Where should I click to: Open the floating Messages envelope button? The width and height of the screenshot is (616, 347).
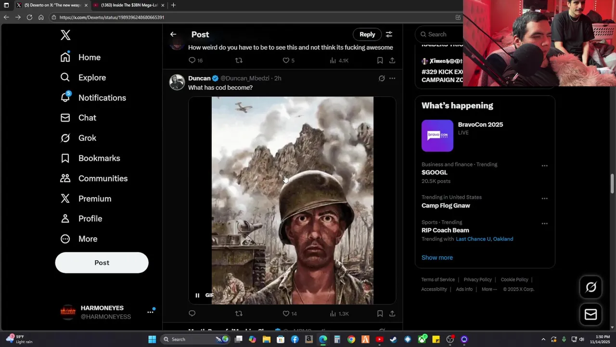click(590, 315)
